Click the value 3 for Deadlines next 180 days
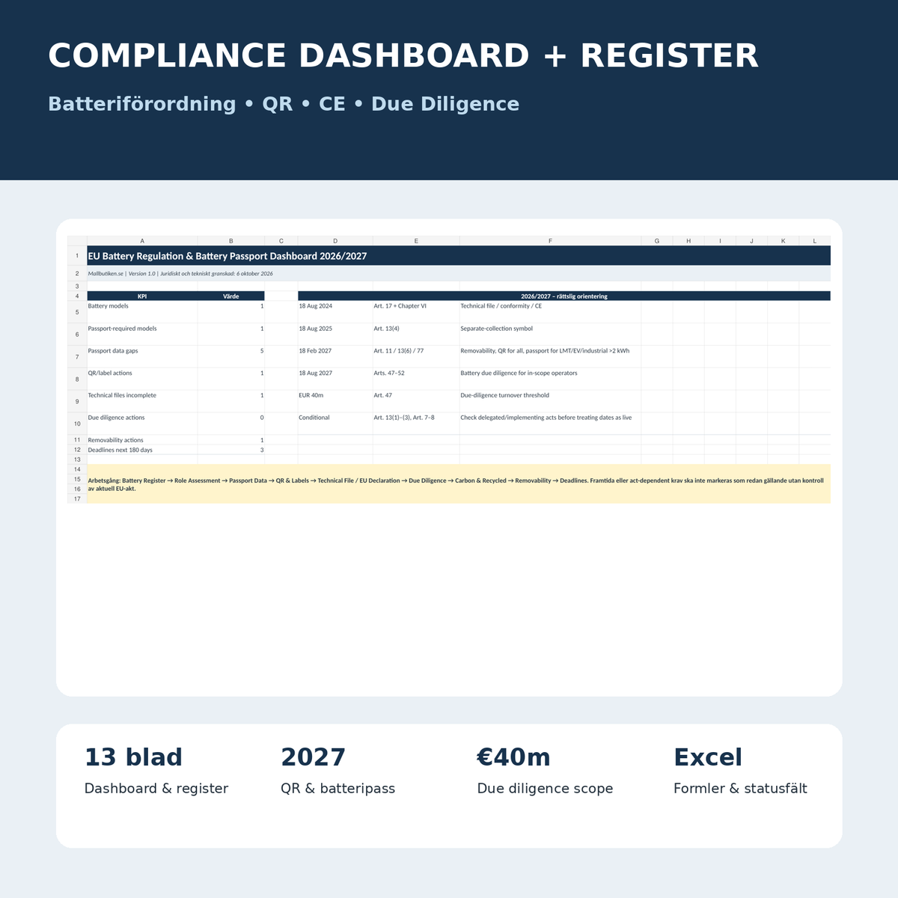898x898 pixels. click(231, 450)
